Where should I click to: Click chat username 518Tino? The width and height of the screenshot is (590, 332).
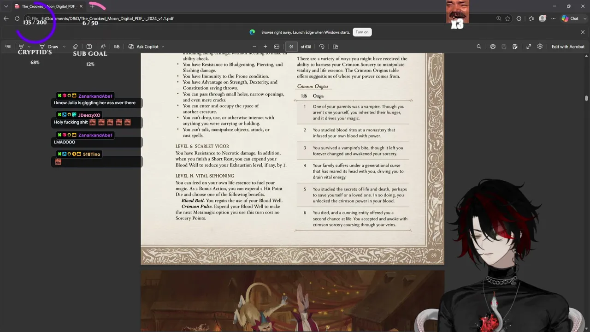[91, 154]
